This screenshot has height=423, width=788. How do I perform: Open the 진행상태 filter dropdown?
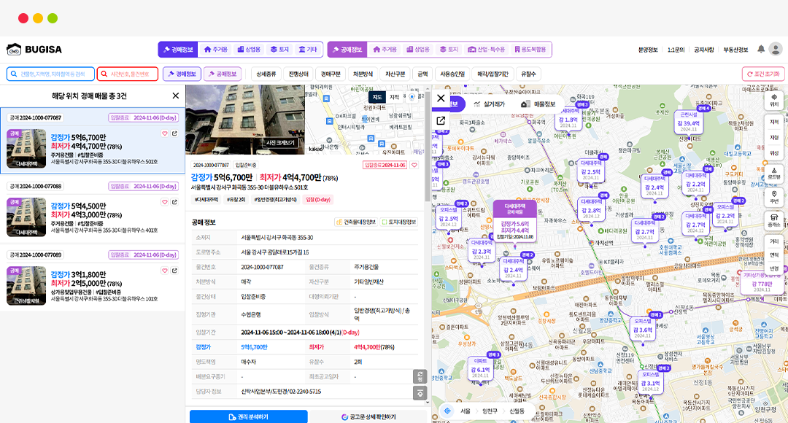pyautogui.click(x=299, y=74)
